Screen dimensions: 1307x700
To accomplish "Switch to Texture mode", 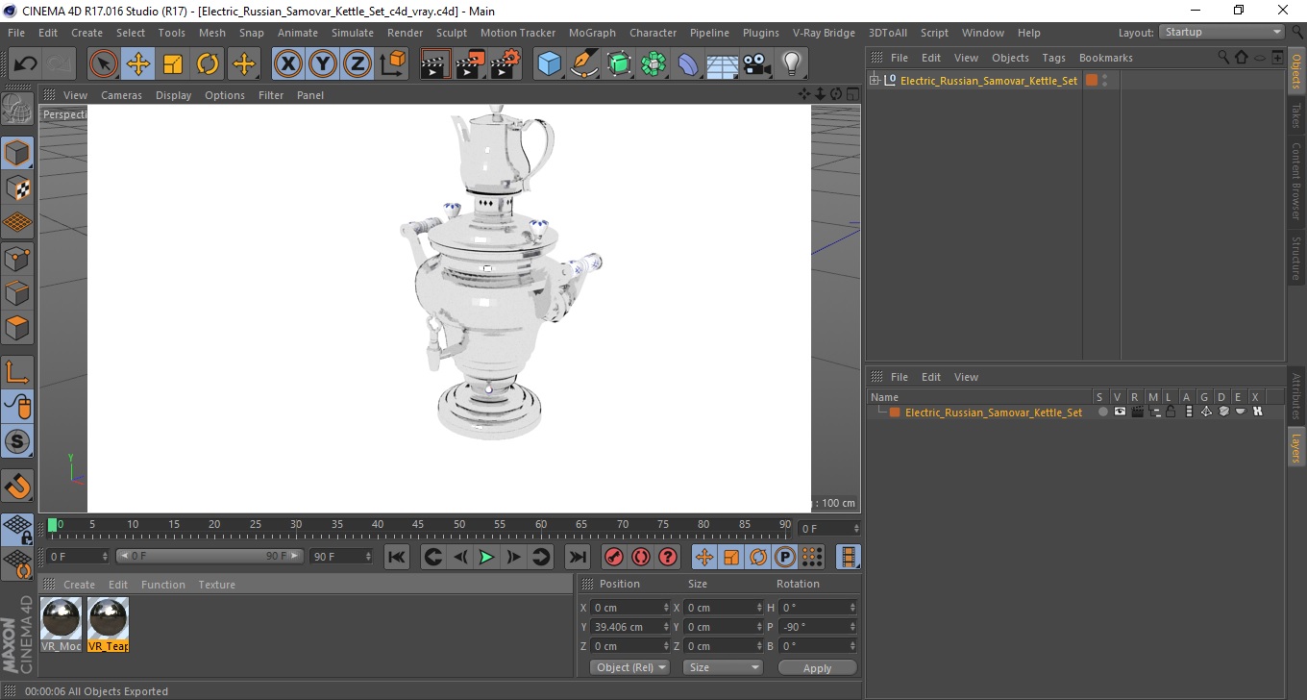I will point(17,187).
